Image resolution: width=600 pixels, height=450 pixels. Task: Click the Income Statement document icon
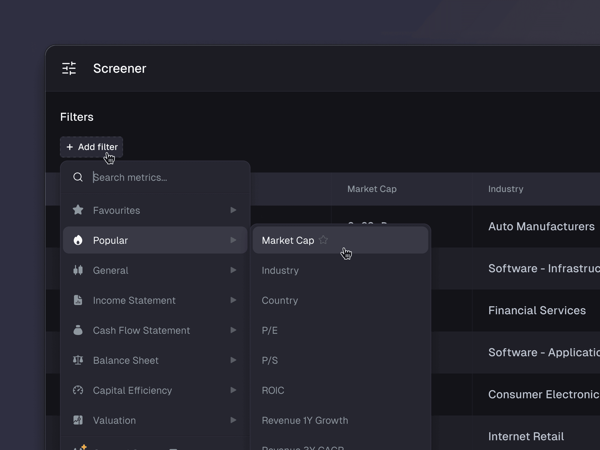(78, 300)
